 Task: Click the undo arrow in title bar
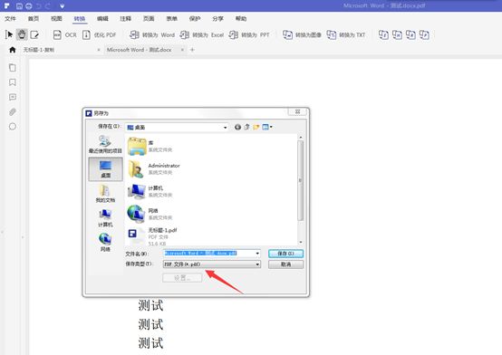(x=39, y=6)
